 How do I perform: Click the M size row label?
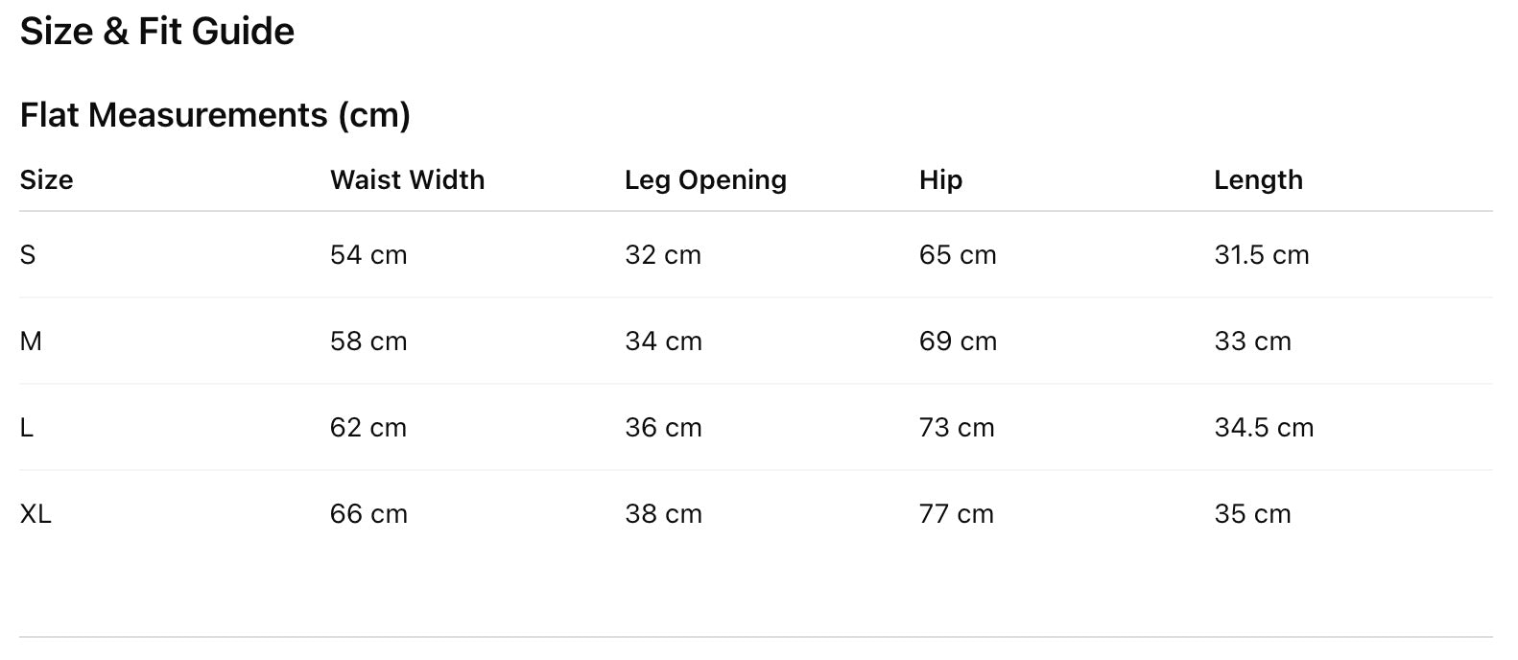pos(31,342)
